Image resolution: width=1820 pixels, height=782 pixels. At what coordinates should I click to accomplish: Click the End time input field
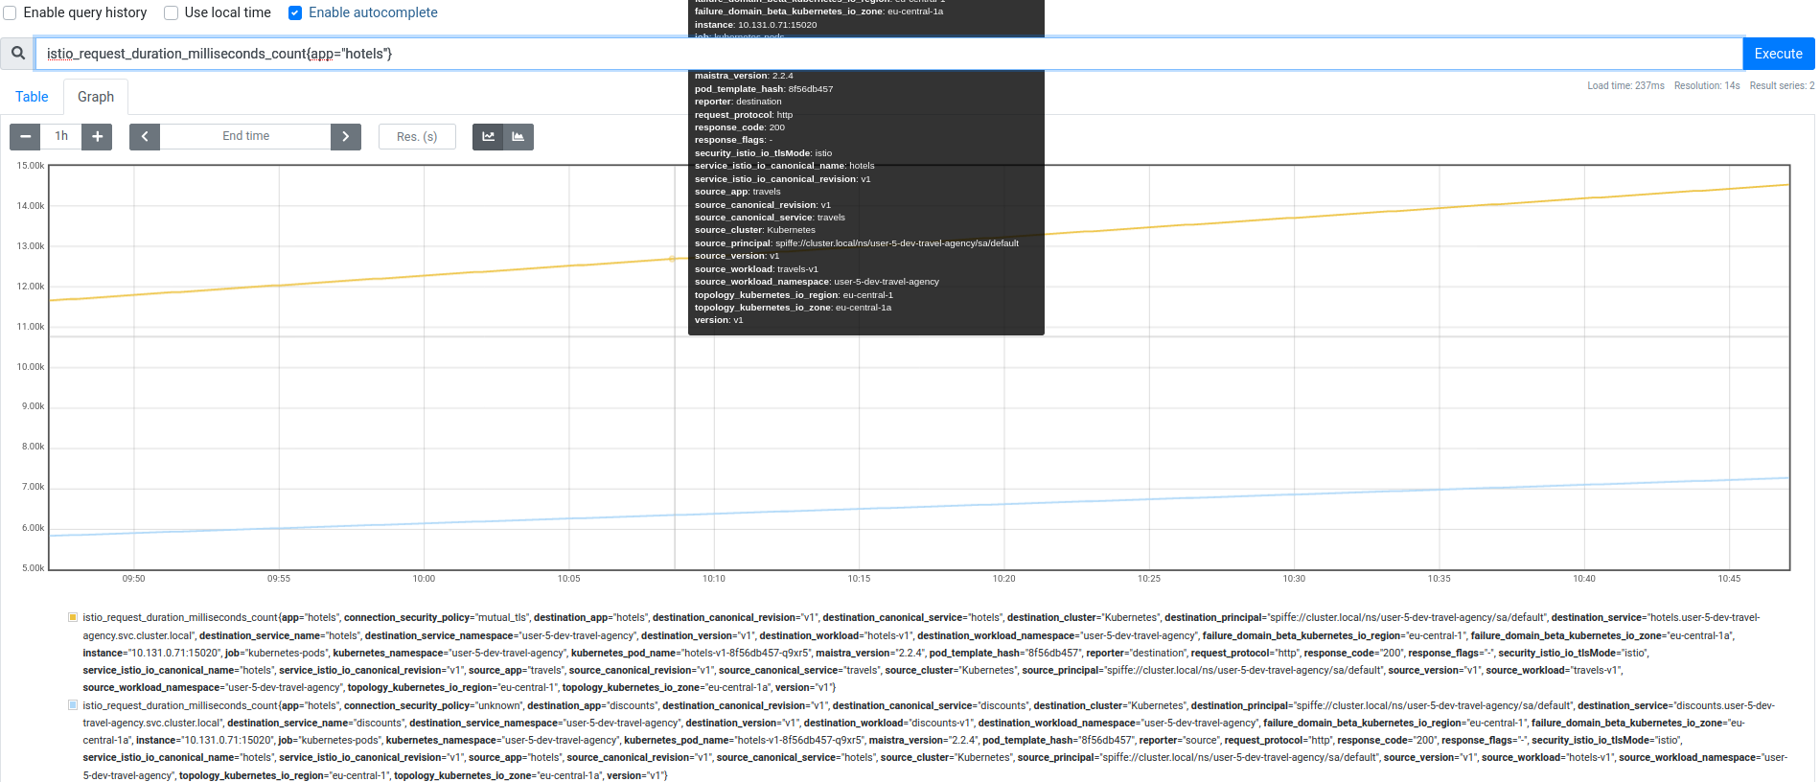coord(245,136)
